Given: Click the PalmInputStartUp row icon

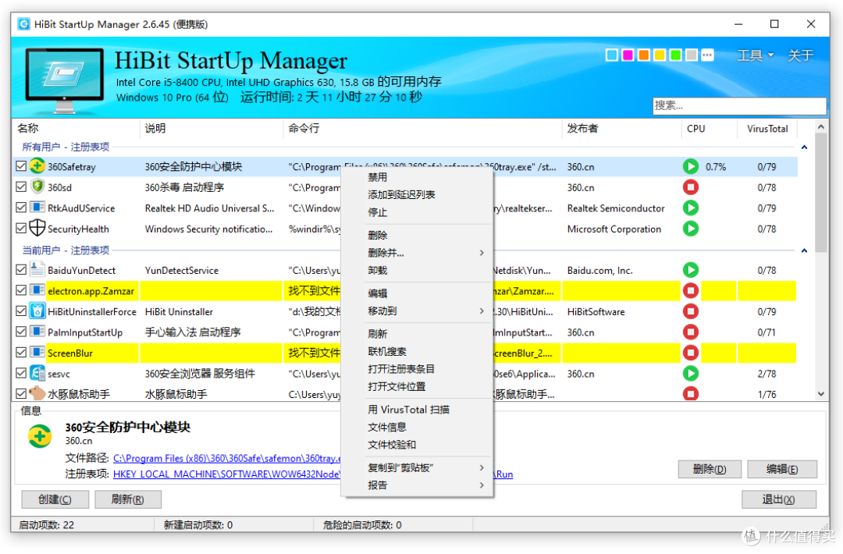Looking at the screenshot, I should click(x=37, y=332).
